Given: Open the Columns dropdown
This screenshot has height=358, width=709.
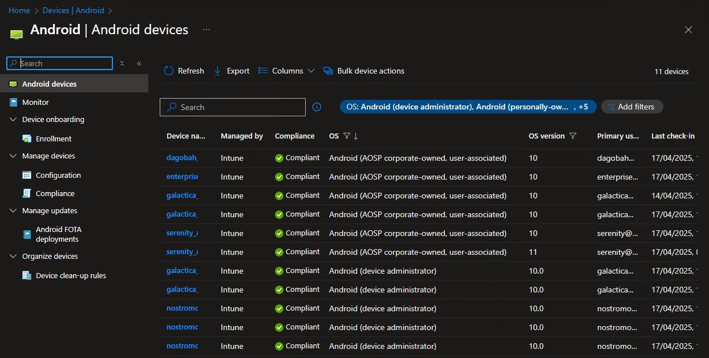Looking at the screenshot, I should pyautogui.click(x=286, y=71).
